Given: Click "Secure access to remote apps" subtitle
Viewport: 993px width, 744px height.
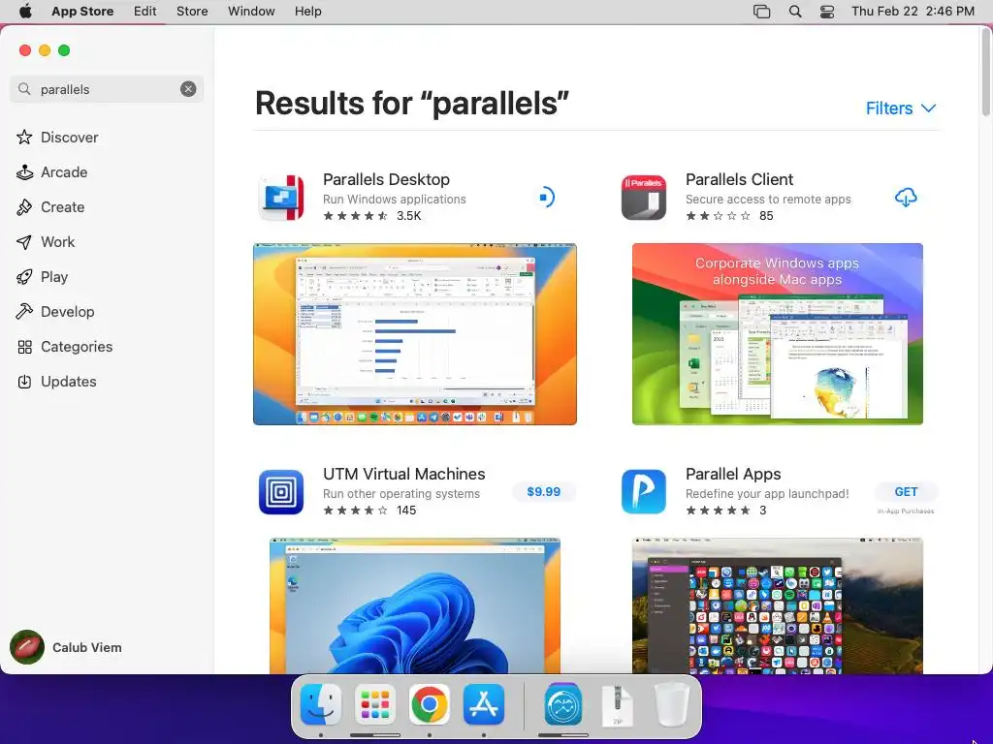Looking at the screenshot, I should tap(768, 200).
